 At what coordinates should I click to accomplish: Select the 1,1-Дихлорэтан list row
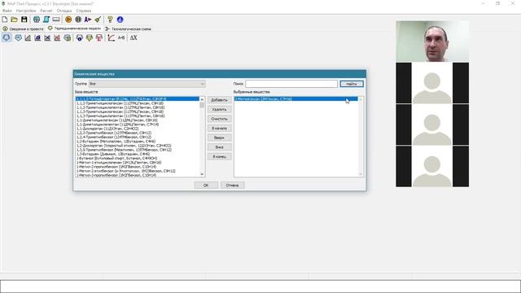138,129
